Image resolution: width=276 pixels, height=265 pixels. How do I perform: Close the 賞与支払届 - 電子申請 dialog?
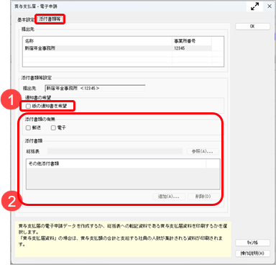click(x=270, y=6)
